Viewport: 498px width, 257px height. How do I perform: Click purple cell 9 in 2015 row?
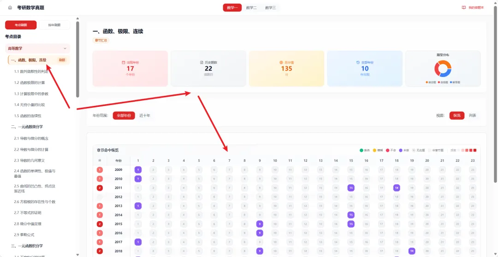[x=260, y=224]
